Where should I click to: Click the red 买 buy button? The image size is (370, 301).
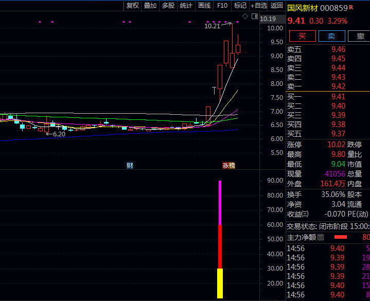[x=302, y=36]
